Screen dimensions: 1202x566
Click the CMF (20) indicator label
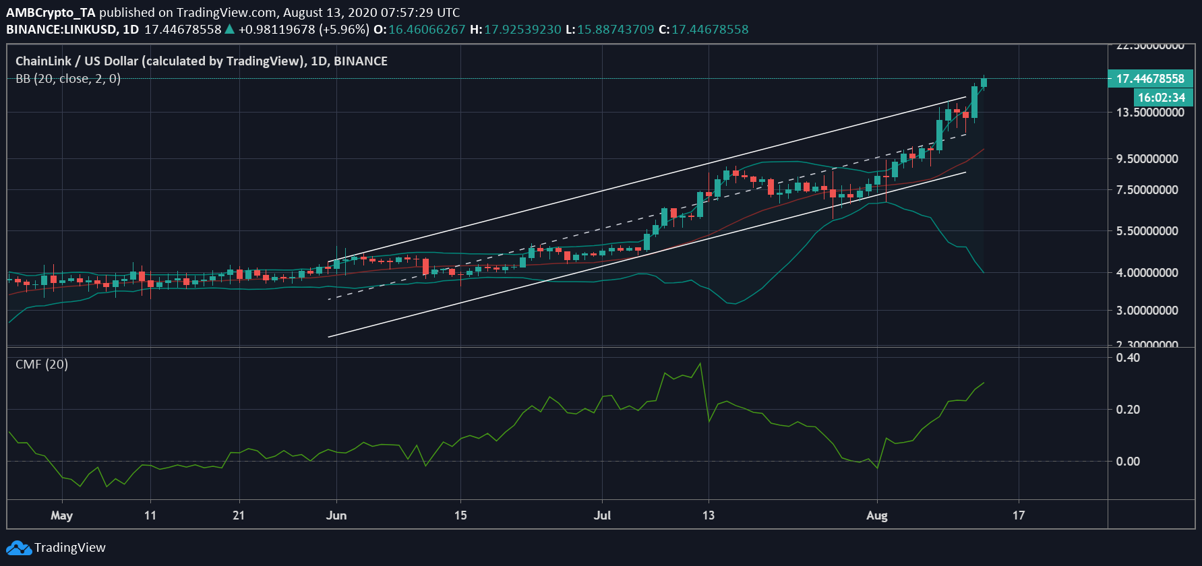42,365
